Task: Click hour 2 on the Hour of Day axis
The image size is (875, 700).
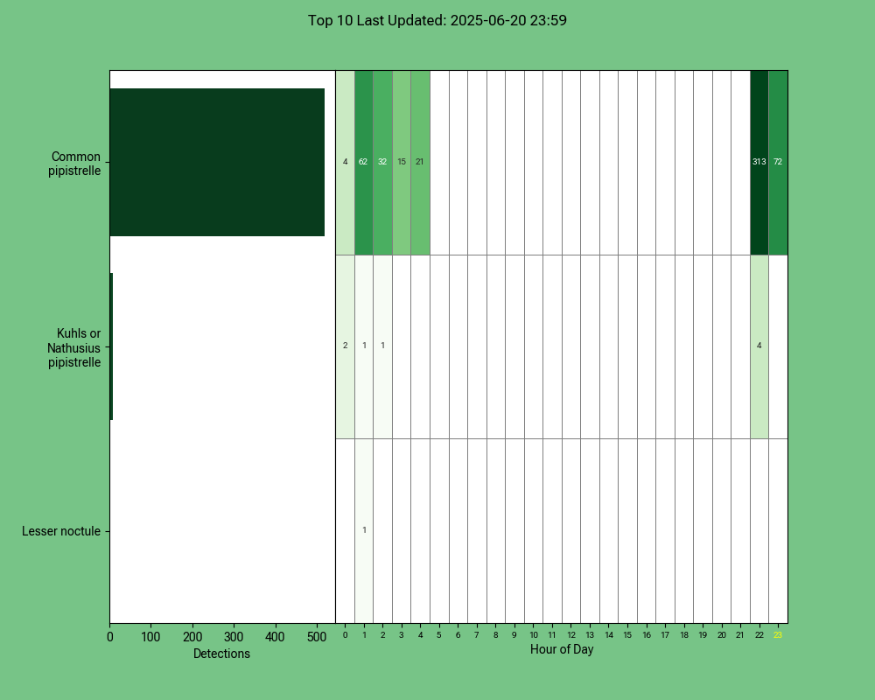Action: [x=383, y=635]
